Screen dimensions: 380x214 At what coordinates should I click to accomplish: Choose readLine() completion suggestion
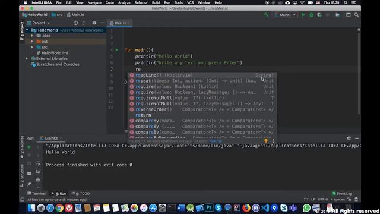pyautogui.click(x=202, y=75)
